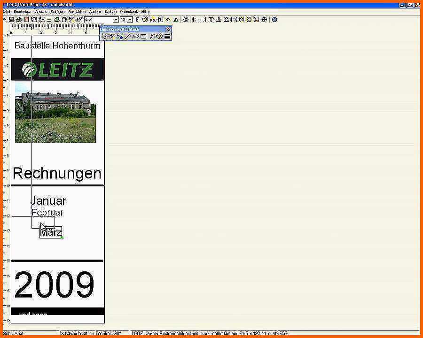Click the red page layout icon
This screenshot has width=423, height=338.
(26, 19)
